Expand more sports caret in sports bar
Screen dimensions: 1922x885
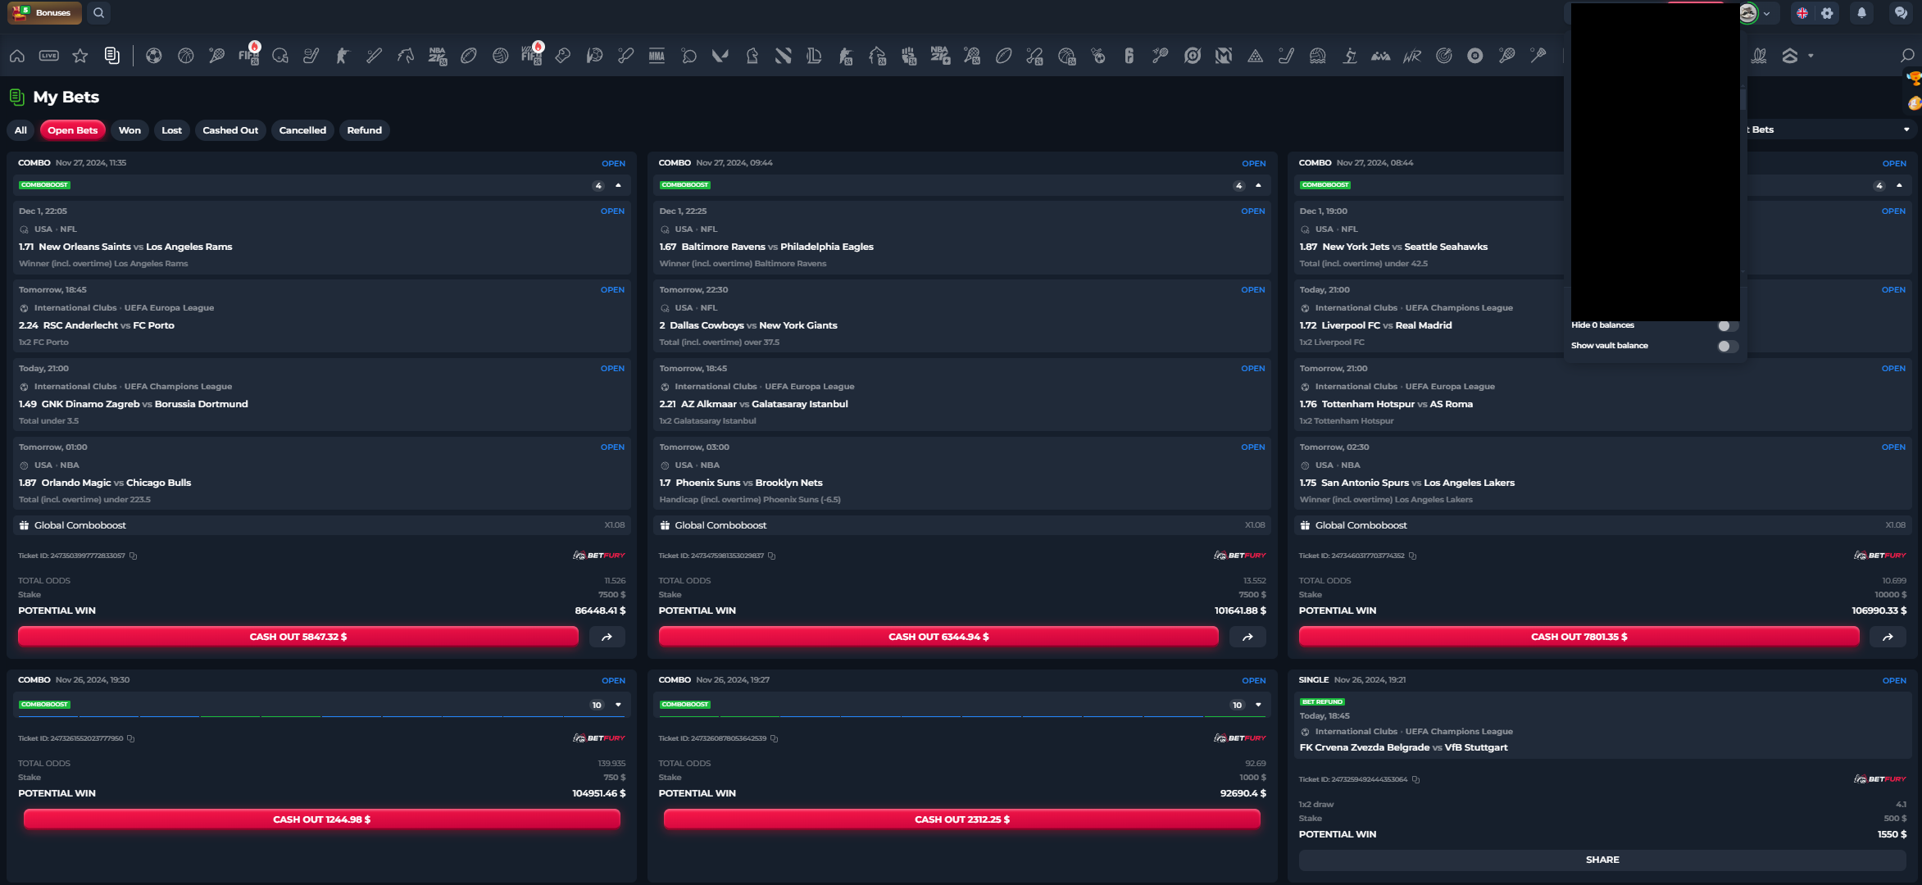1811,56
